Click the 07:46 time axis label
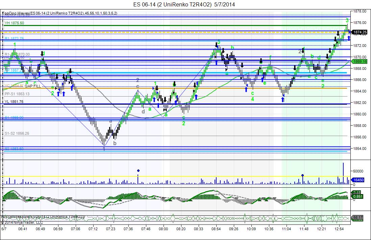Viewport: 371px width, 240px height. [146, 229]
